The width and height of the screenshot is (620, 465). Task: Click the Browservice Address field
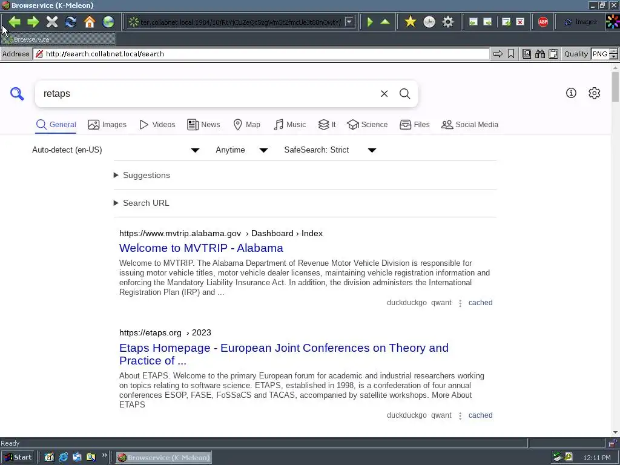tap(261, 54)
